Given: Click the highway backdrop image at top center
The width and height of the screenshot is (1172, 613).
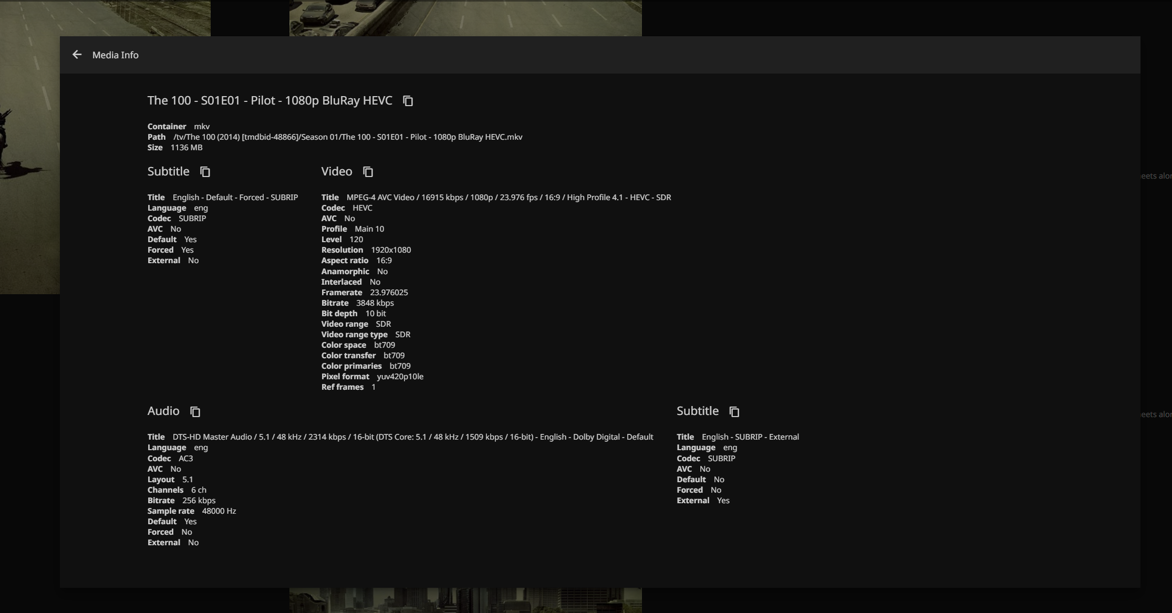Looking at the screenshot, I should tap(465, 18).
